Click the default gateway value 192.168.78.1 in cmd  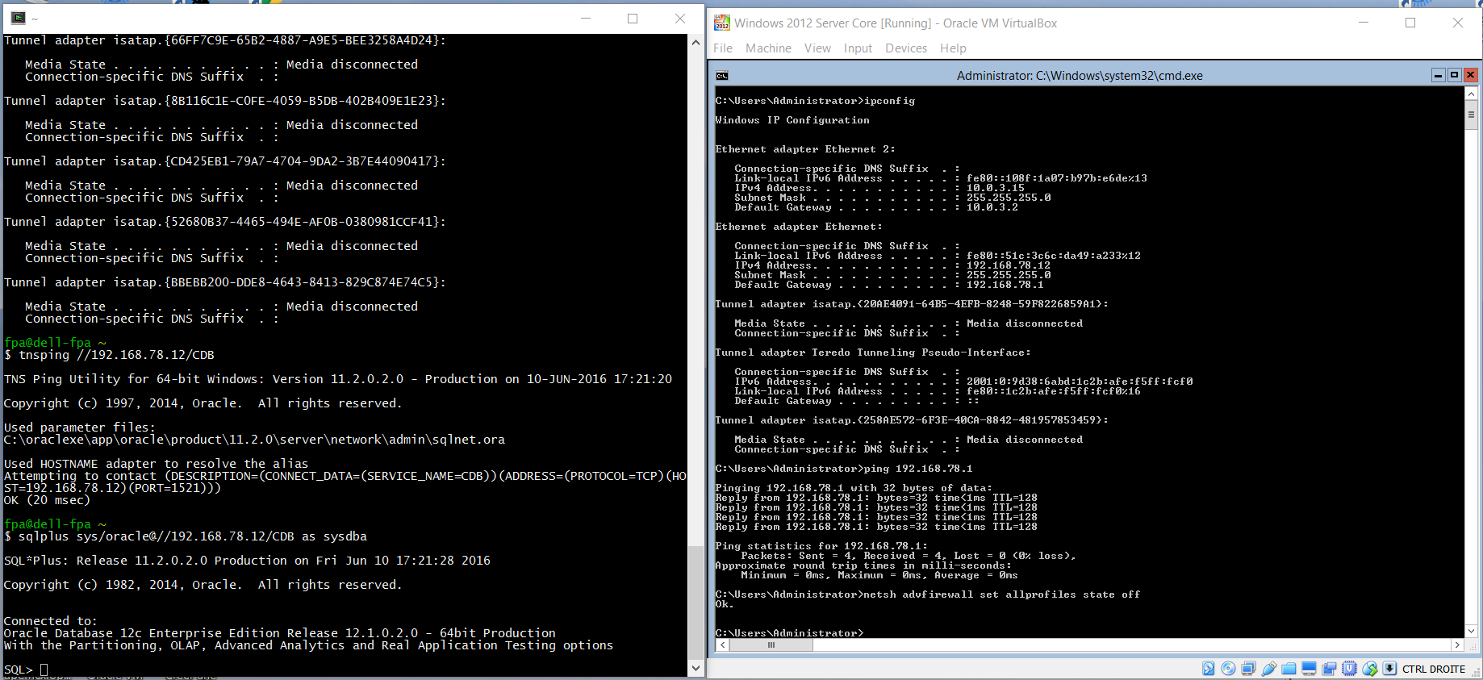coord(1005,285)
